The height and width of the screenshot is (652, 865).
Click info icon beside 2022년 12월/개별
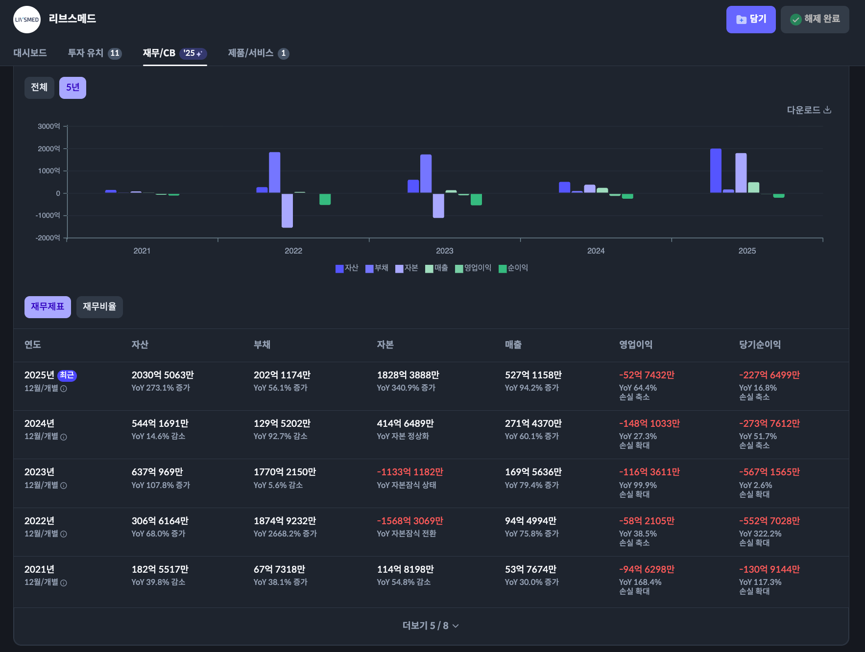point(64,534)
